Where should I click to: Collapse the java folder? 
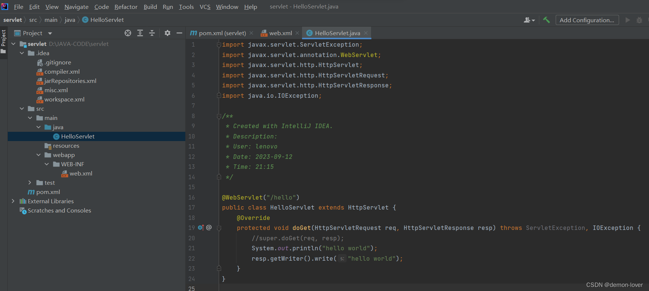39,127
